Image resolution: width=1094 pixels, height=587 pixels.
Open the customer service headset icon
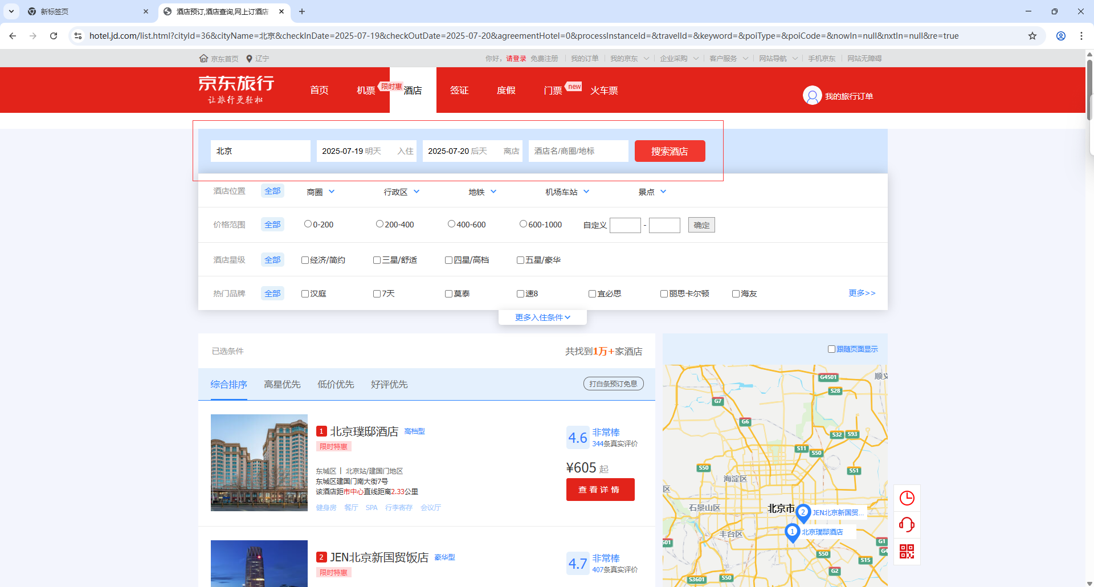click(x=907, y=524)
